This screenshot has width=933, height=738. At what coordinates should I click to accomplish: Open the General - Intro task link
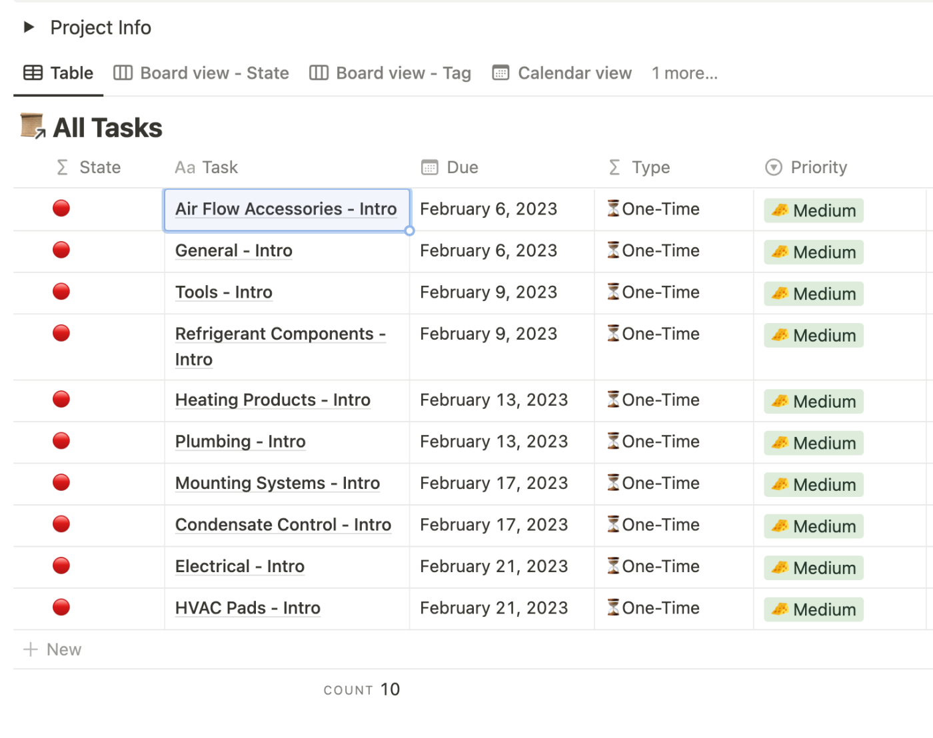(x=234, y=251)
